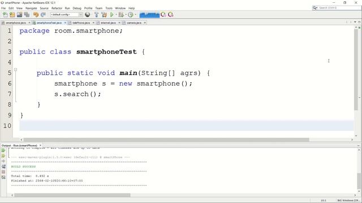Open the Profile Project dropdown arrow
Viewport: 362px width, 203px height.
(135, 15)
